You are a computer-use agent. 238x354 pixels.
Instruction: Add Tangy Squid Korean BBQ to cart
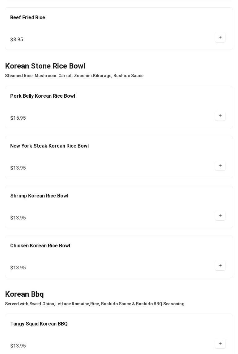click(x=220, y=344)
